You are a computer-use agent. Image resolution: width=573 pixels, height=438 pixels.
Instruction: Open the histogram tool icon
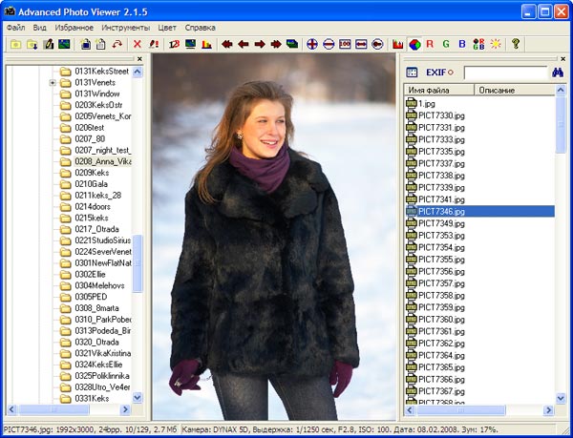pyautogui.click(x=398, y=44)
